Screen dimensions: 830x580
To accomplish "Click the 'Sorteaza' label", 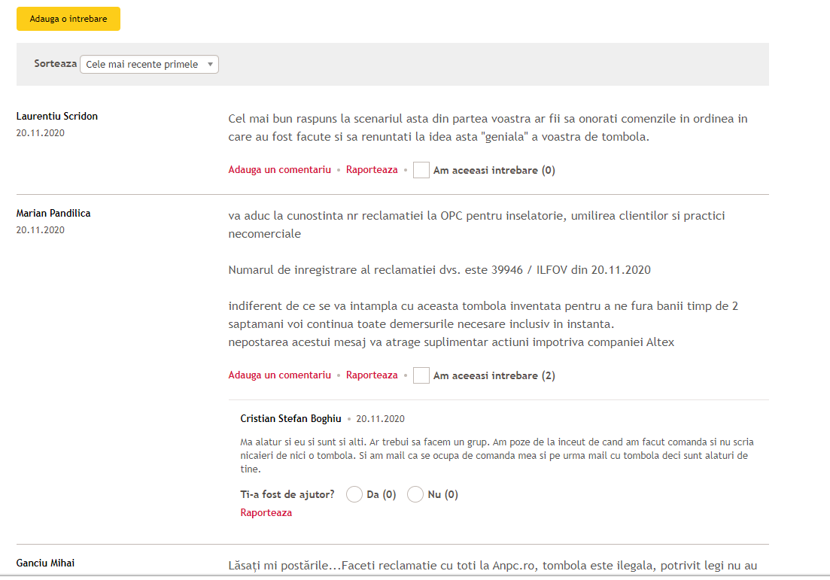I will 56,63.
